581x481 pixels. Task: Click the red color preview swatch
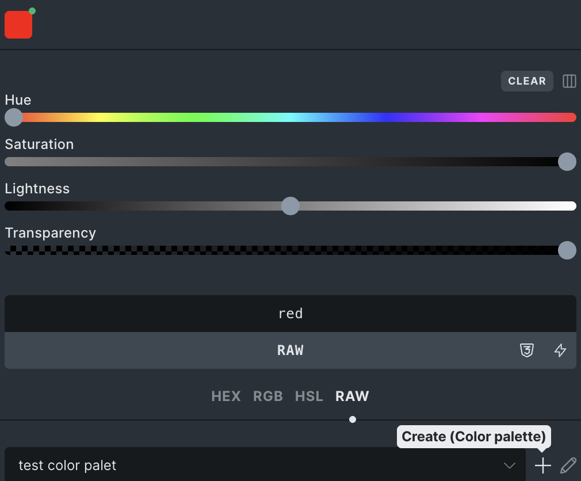(x=18, y=25)
